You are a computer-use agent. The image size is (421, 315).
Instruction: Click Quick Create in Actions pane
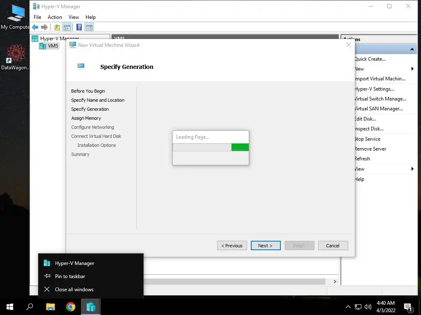coord(370,59)
